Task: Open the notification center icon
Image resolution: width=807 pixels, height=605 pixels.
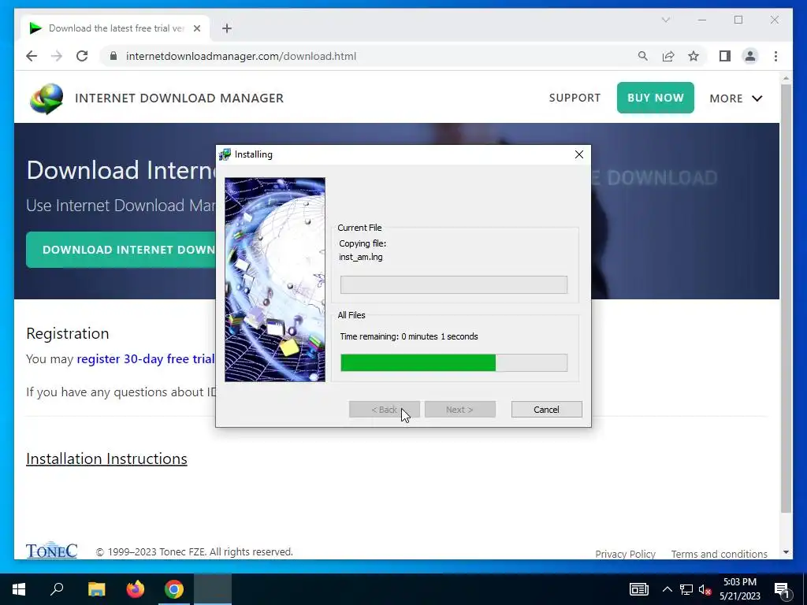Action: coord(782,589)
